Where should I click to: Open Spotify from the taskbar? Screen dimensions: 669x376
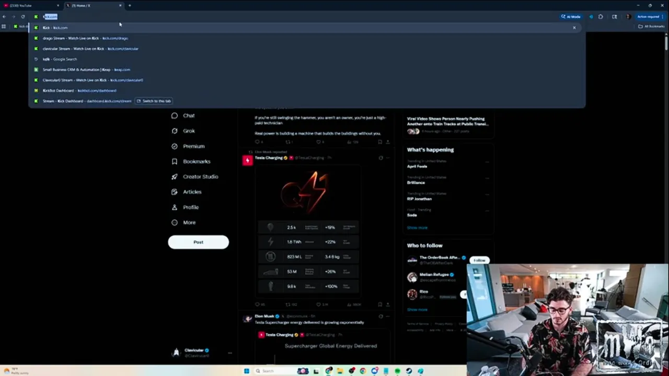pos(397,371)
